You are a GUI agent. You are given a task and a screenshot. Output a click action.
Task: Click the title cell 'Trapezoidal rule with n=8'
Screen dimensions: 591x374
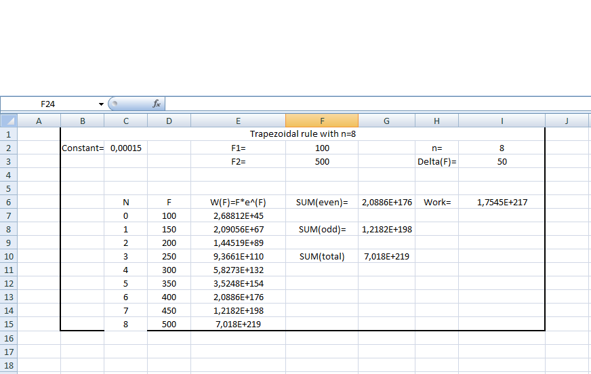point(302,134)
